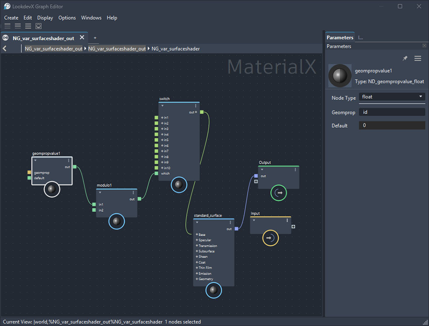Open the Parameters panel hamburger menu

coord(417,58)
